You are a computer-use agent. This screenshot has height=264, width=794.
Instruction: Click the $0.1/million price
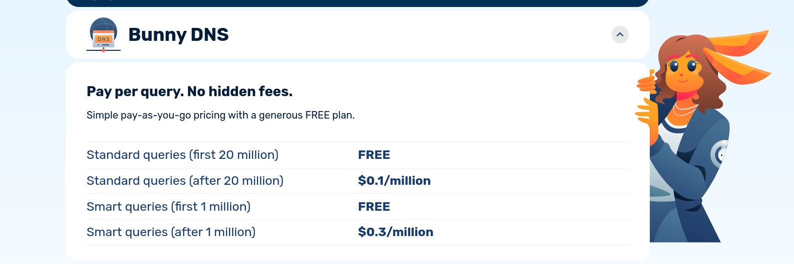point(394,181)
